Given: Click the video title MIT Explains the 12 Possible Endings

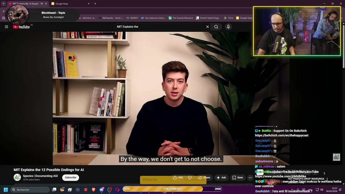Looking at the screenshot, I should coord(49,170).
